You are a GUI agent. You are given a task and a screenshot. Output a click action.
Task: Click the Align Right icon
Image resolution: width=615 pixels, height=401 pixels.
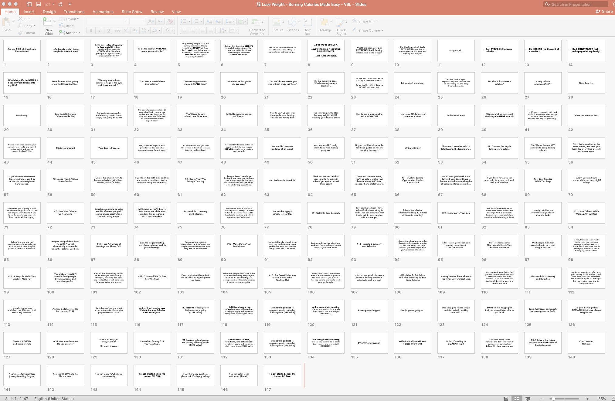(202, 30)
